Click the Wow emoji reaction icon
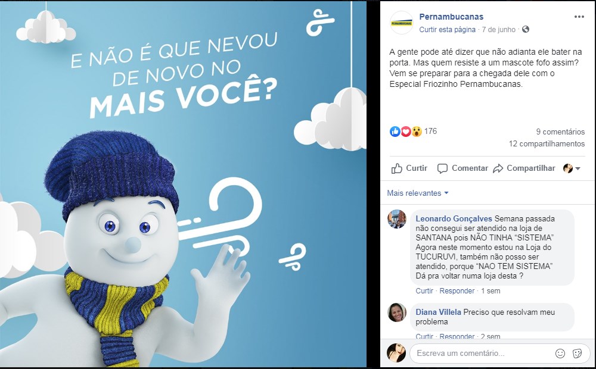596x369 pixels. pyautogui.click(x=417, y=132)
